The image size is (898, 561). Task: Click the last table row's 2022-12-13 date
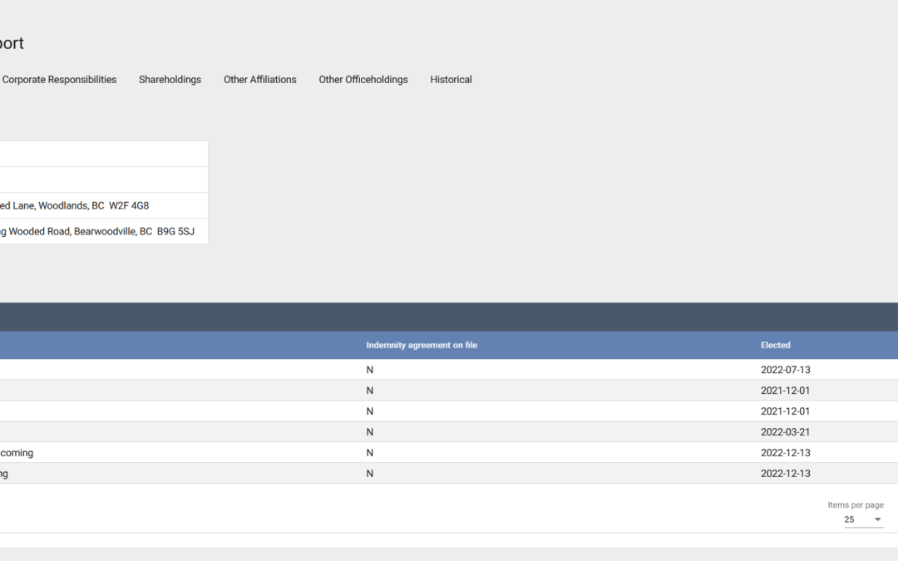coord(785,474)
